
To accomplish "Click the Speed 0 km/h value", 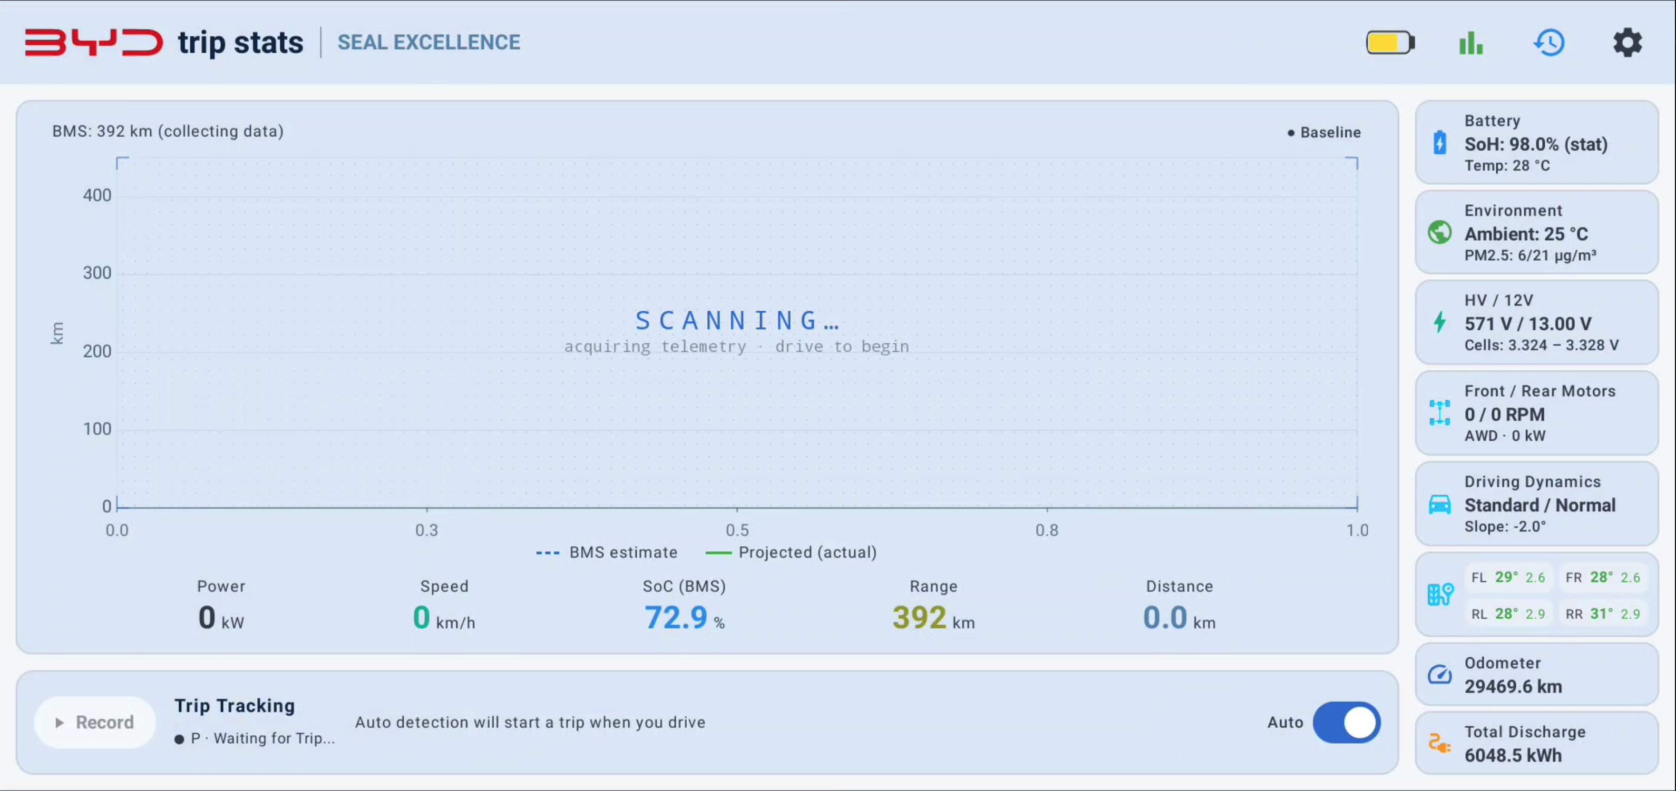I will pos(444,617).
